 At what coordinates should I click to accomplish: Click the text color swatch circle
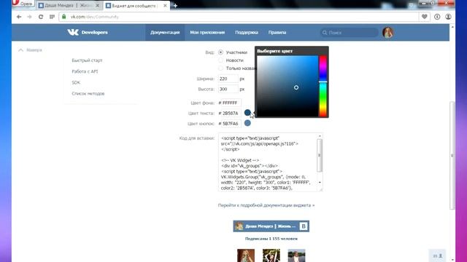[x=247, y=113]
